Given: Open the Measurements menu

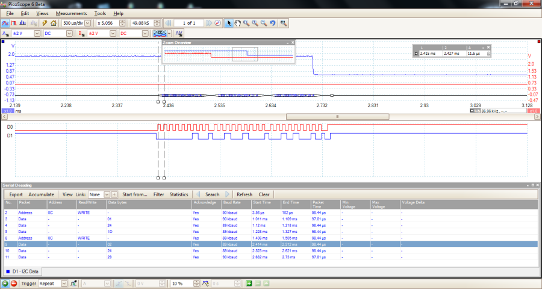Looking at the screenshot, I should point(71,13).
